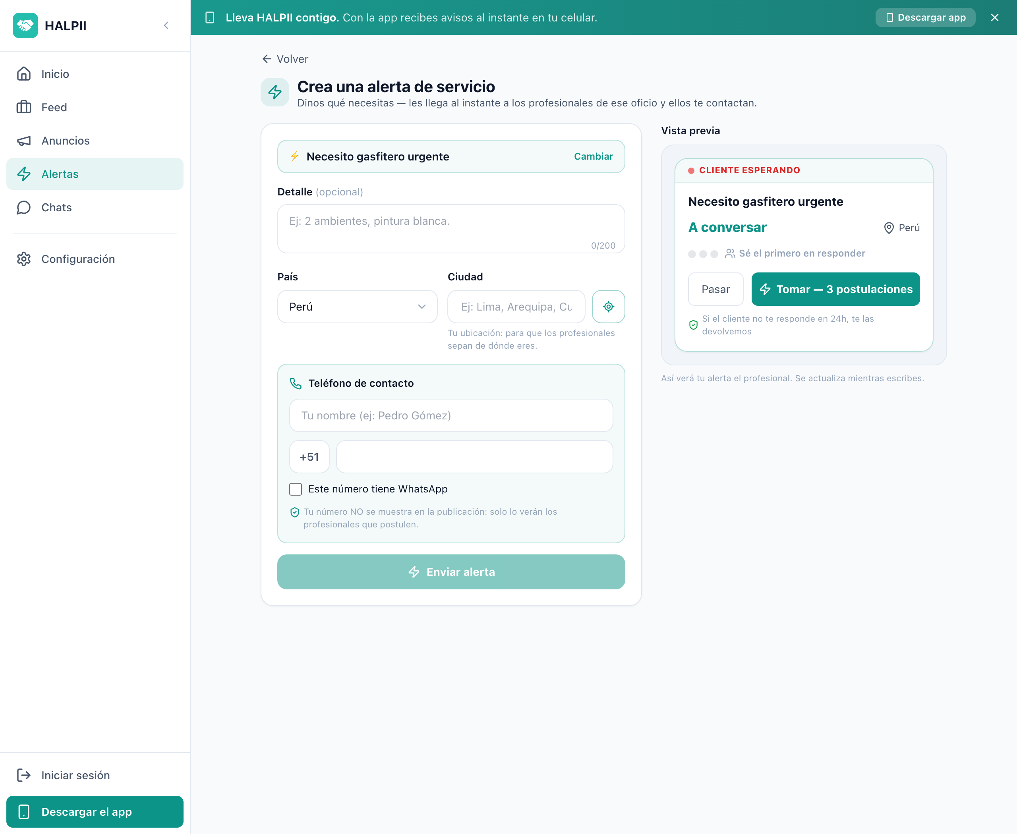Click Tomar — 3 postulaciones button

click(835, 289)
